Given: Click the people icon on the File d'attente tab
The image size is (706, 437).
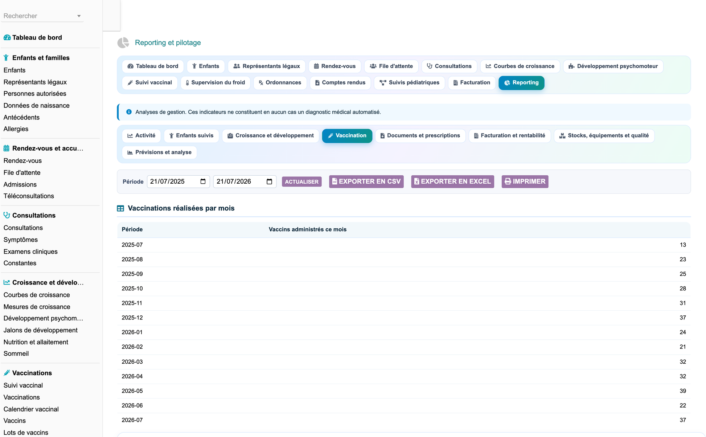Looking at the screenshot, I should click(x=373, y=66).
